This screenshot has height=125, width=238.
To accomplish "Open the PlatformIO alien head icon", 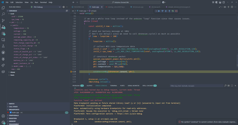I will pos(3,59).
